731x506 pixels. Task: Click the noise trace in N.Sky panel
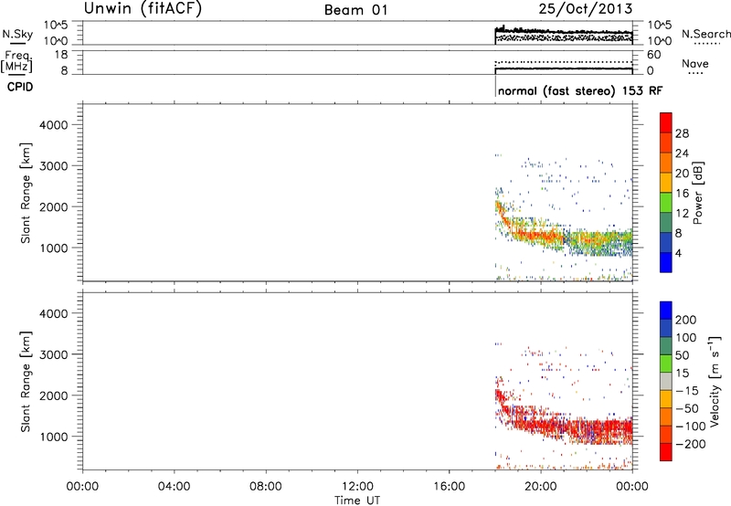[564, 32]
